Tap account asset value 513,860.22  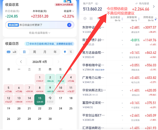point(92,9)
